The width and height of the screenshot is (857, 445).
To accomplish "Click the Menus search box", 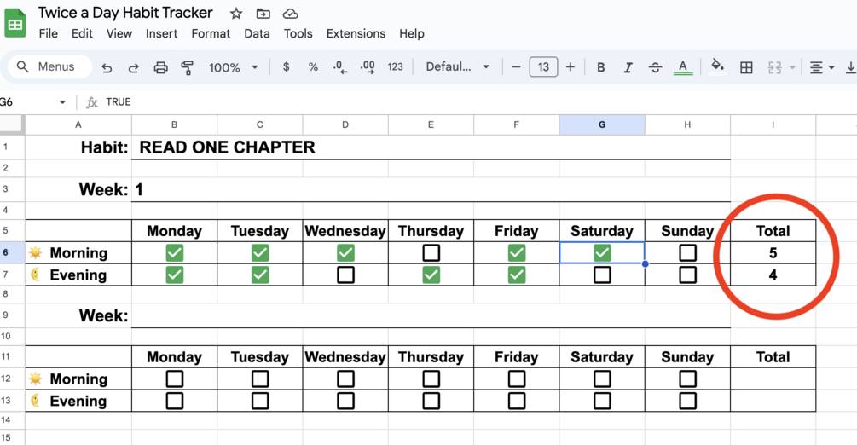I will [49, 66].
